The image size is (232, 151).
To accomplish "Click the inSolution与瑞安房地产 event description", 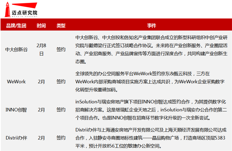I will pyautogui.click(x=151, y=110).
